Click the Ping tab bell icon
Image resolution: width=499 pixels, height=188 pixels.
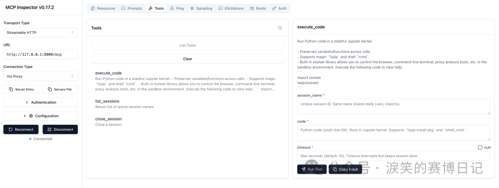pyautogui.click(x=172, y=9)
